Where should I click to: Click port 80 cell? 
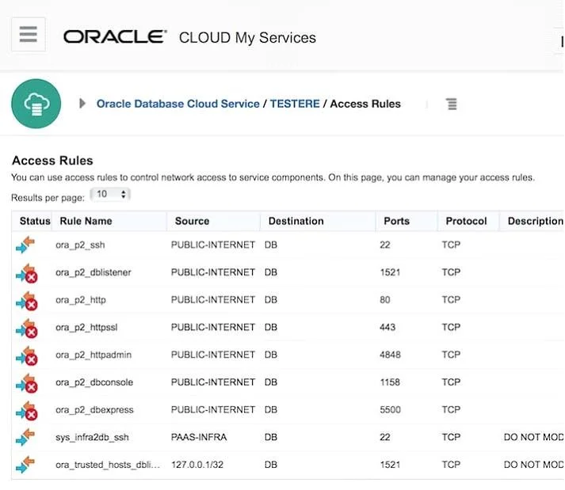385,300
